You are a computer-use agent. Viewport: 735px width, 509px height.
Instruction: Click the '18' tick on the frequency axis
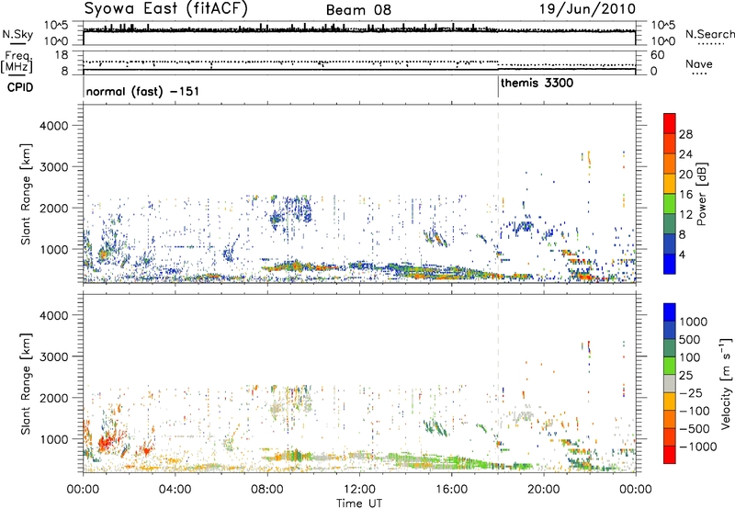click(x=62, y=55)
